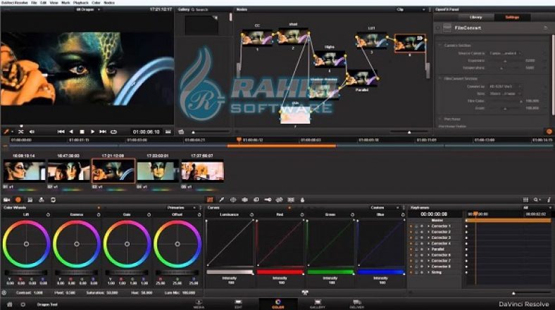Screen dimensions: 555x310
Task: Select clip thumbnail 05 in timeline
Action: click(203, 172)
